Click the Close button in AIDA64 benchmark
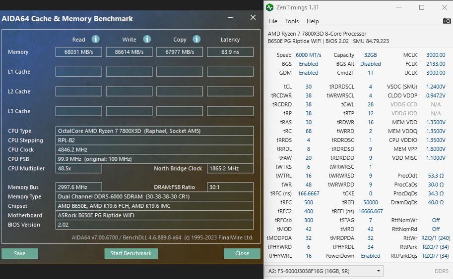Image resolution: width=453 pixels, height=279 pixels. 242,253
